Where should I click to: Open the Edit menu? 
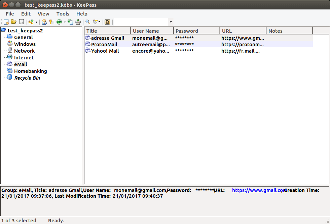coord(26,14)
